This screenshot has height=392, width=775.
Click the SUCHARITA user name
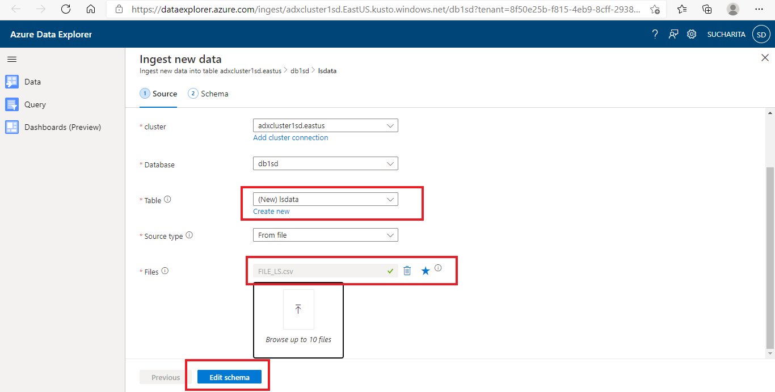pyautogui.click(x=726, y=34)
